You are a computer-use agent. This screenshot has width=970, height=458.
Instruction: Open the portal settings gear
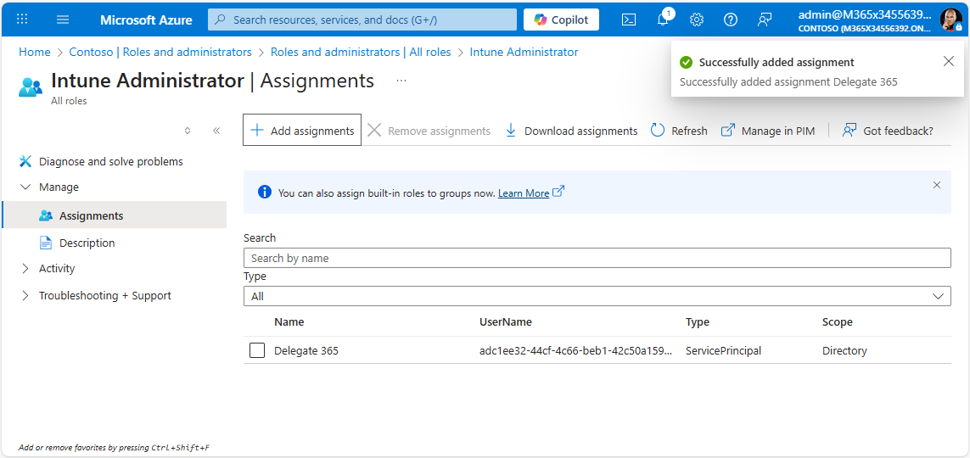click(x=697, y=20)
